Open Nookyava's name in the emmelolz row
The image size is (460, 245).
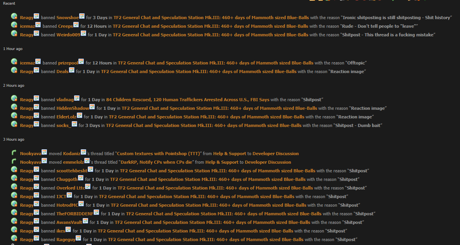click(x=31, y=162)
